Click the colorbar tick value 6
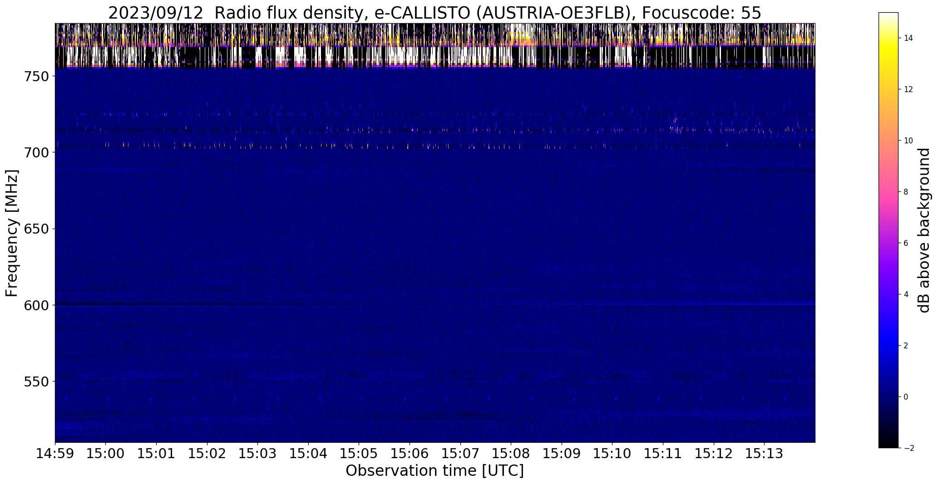Image resolution: width=938 pixels, height=484 pixels. [x=906, y=243]
